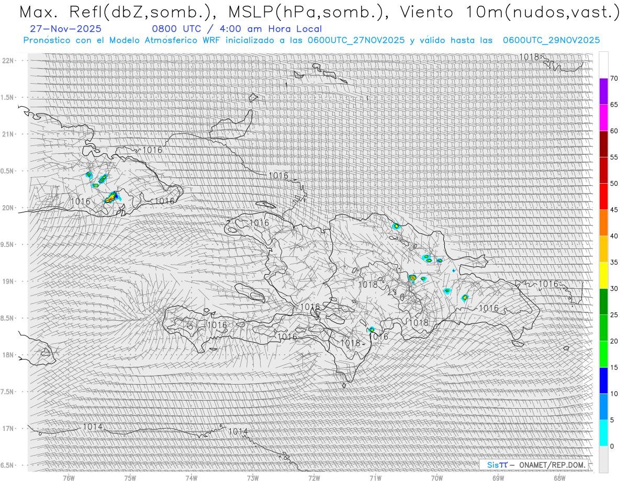The width and height of the screenshot is (628, 485).
Task: Click the '74W' longitude axis label
Action: tap(192, 478)
